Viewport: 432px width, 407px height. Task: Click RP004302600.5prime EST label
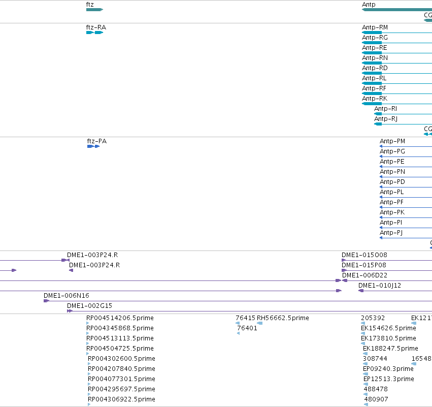(121, 359)
